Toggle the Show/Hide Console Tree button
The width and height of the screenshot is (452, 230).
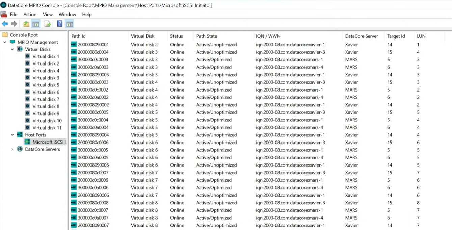click(x=36, y=24)
